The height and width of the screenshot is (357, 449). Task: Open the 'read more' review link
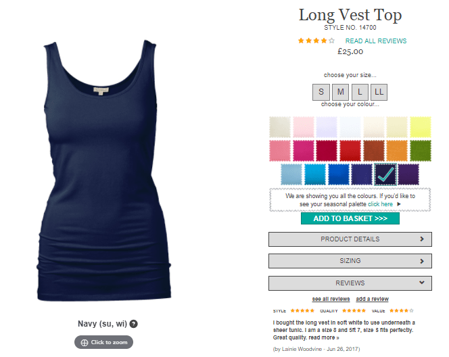tap(324, 337)
